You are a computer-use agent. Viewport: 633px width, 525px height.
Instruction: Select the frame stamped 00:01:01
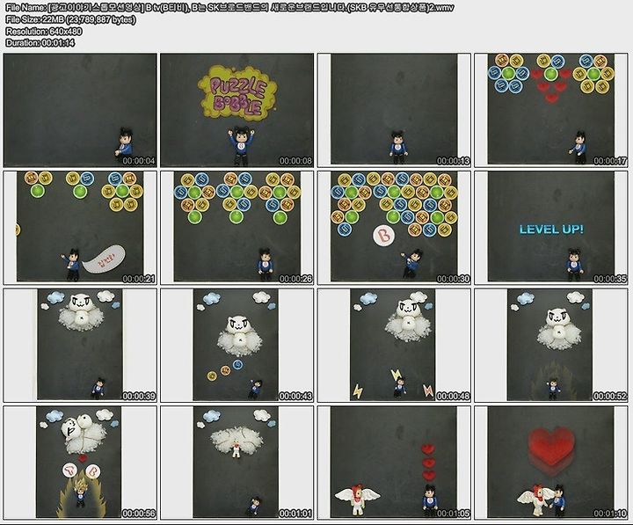237,463
